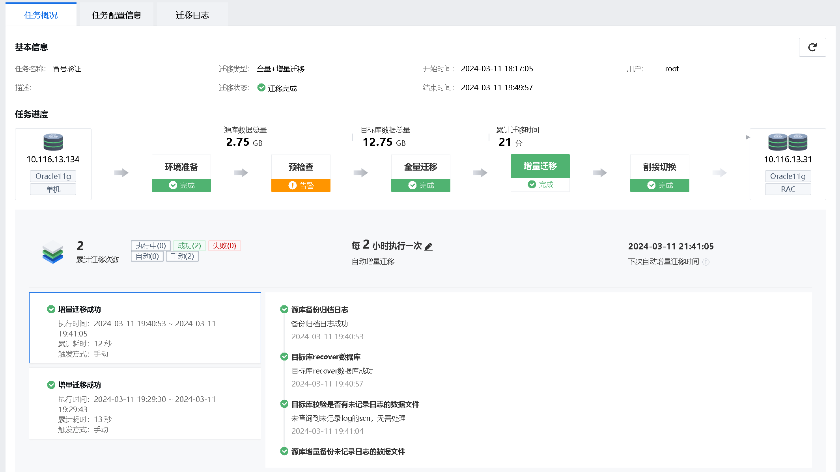
Task: Click the timestamp 2024-03-11 19:41:04
Action: point(327,431)
